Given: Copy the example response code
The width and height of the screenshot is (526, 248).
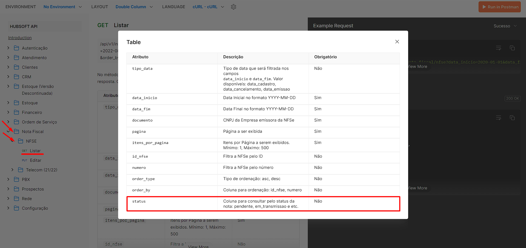Looking at the screenshot, I should (512, 118).
